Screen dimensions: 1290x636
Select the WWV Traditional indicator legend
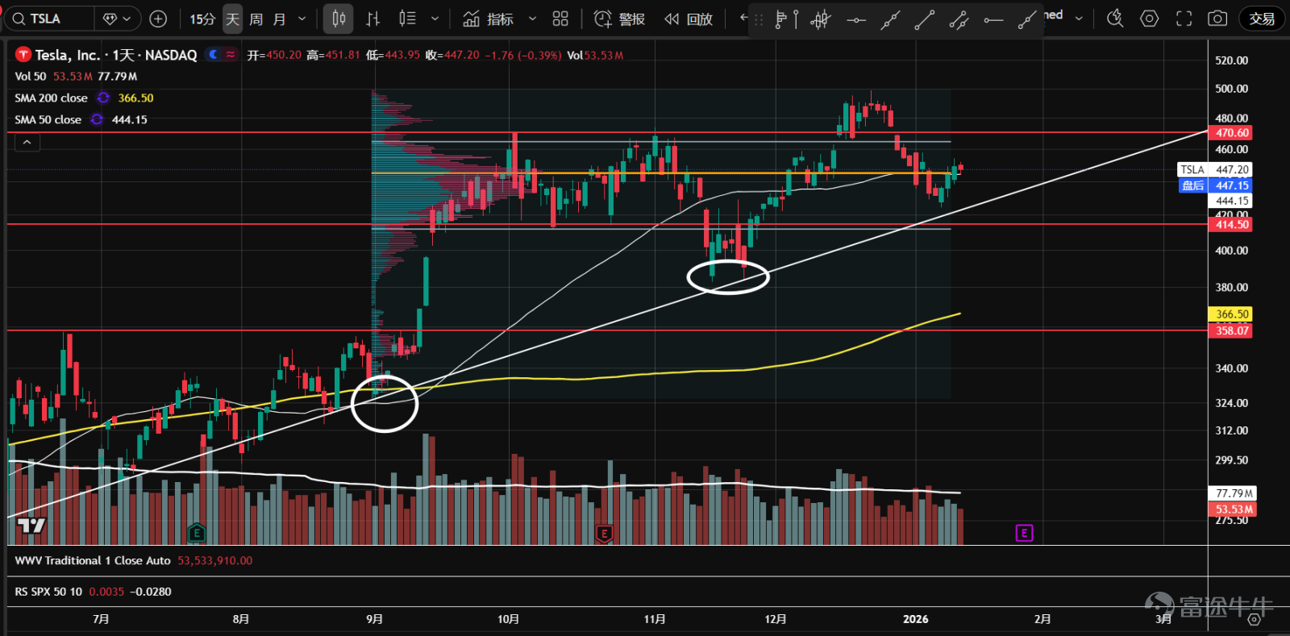tap(93, 561)
